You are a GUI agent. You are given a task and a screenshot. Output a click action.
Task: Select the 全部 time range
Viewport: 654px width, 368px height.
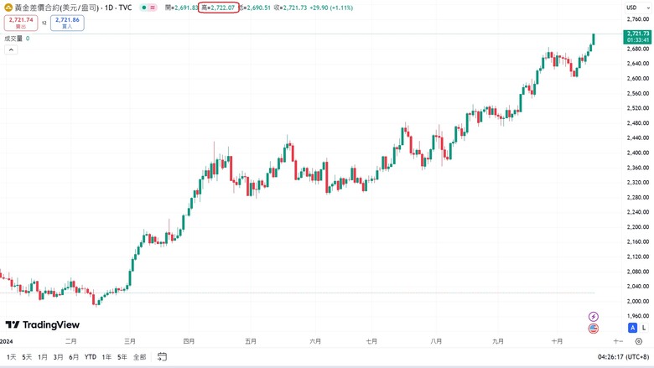point(140,357)
